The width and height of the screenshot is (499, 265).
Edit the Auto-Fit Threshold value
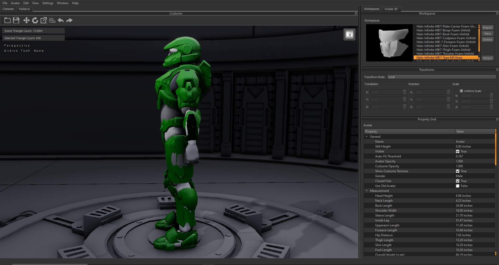[475, 156]
